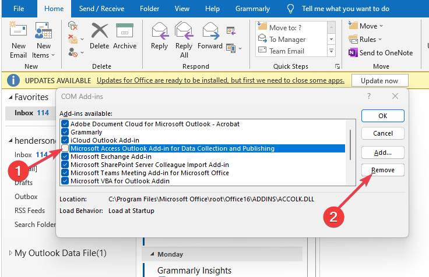
Task: Archive the selected message
Action: click(125, 36)
